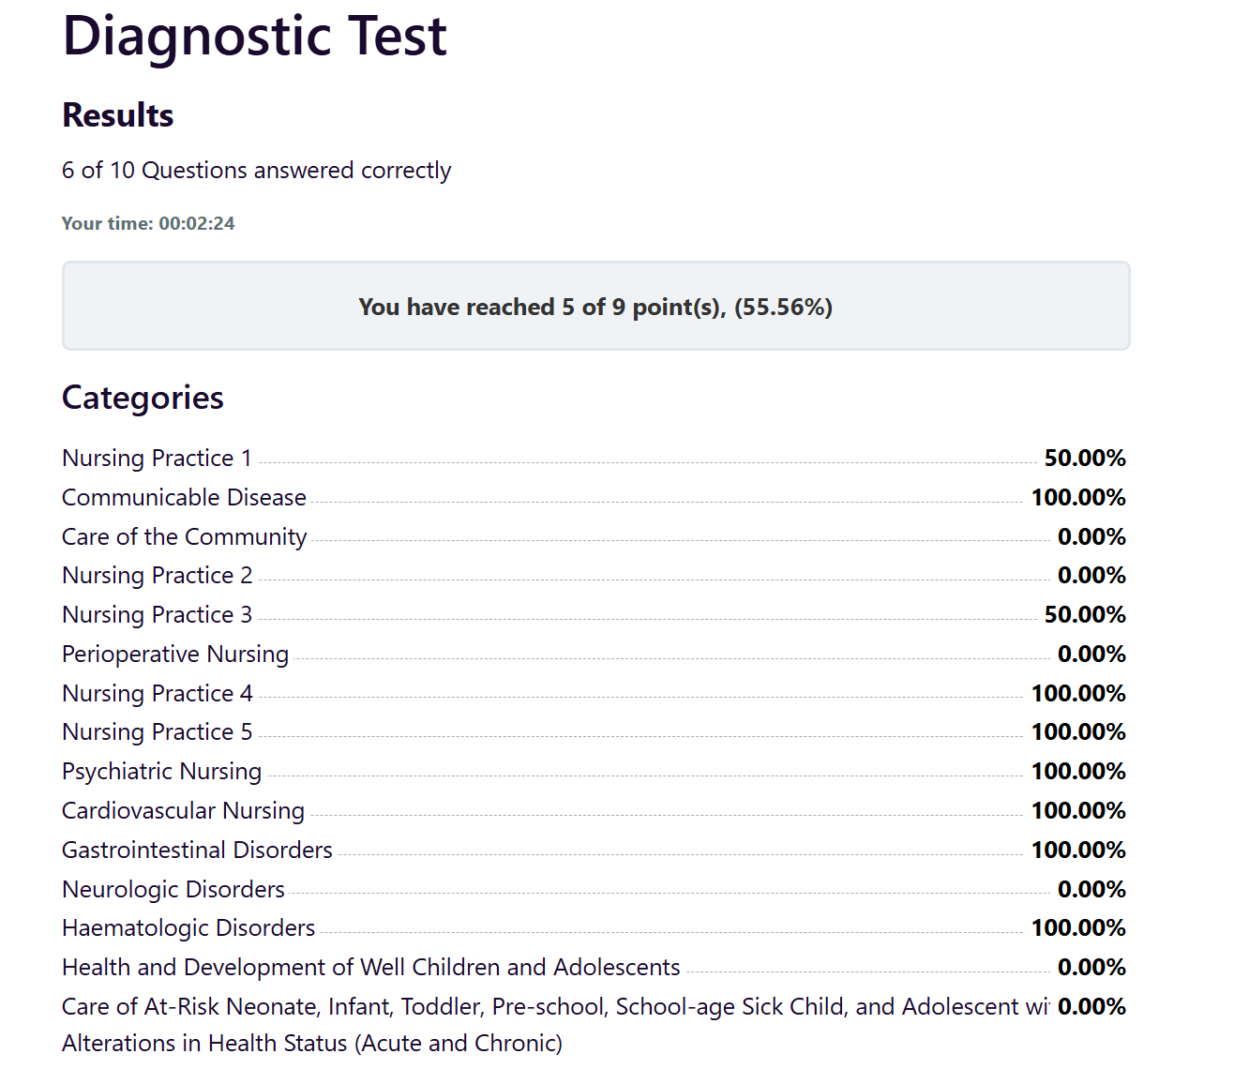The width and height of the screenshot is (1249, 1069).
Task: Click the Nursing Practice 5 category
Action: tap(594, 732)
